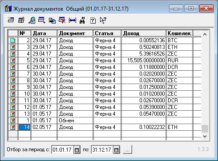Click income cell 0.10022232

tap(144, 127)
